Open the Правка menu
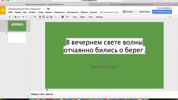Screen dimensions: 178x100 coord(18,12)
